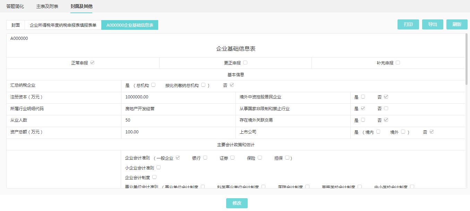Tick the 总机构 checkbox under 汇总纳税企业

click(153, 85)
